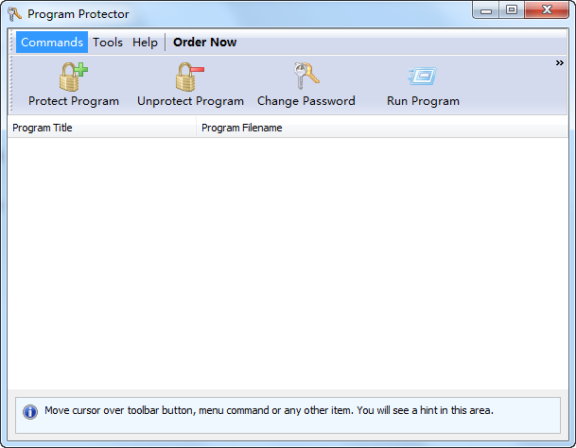Open the Help menu

point(145,43)
